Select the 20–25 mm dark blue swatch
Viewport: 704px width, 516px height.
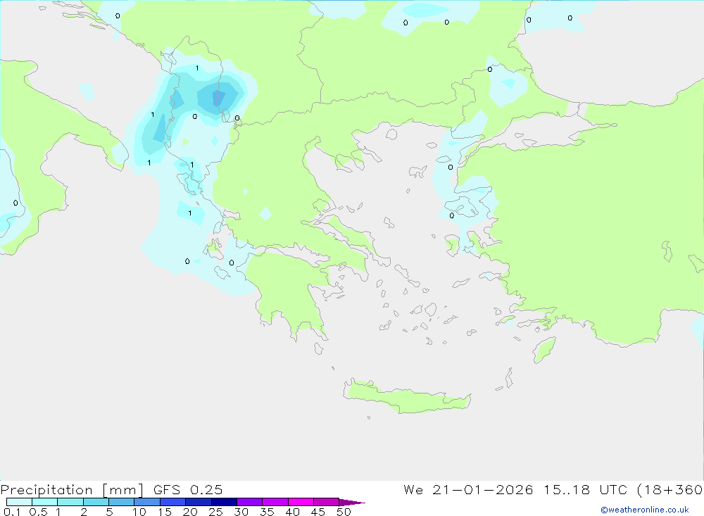pos(198,502)
